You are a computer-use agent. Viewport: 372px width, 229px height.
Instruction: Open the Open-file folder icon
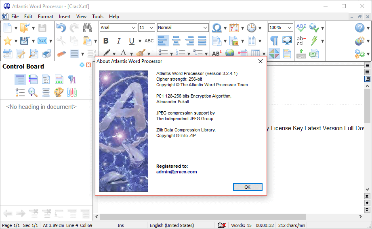[25, 28]
